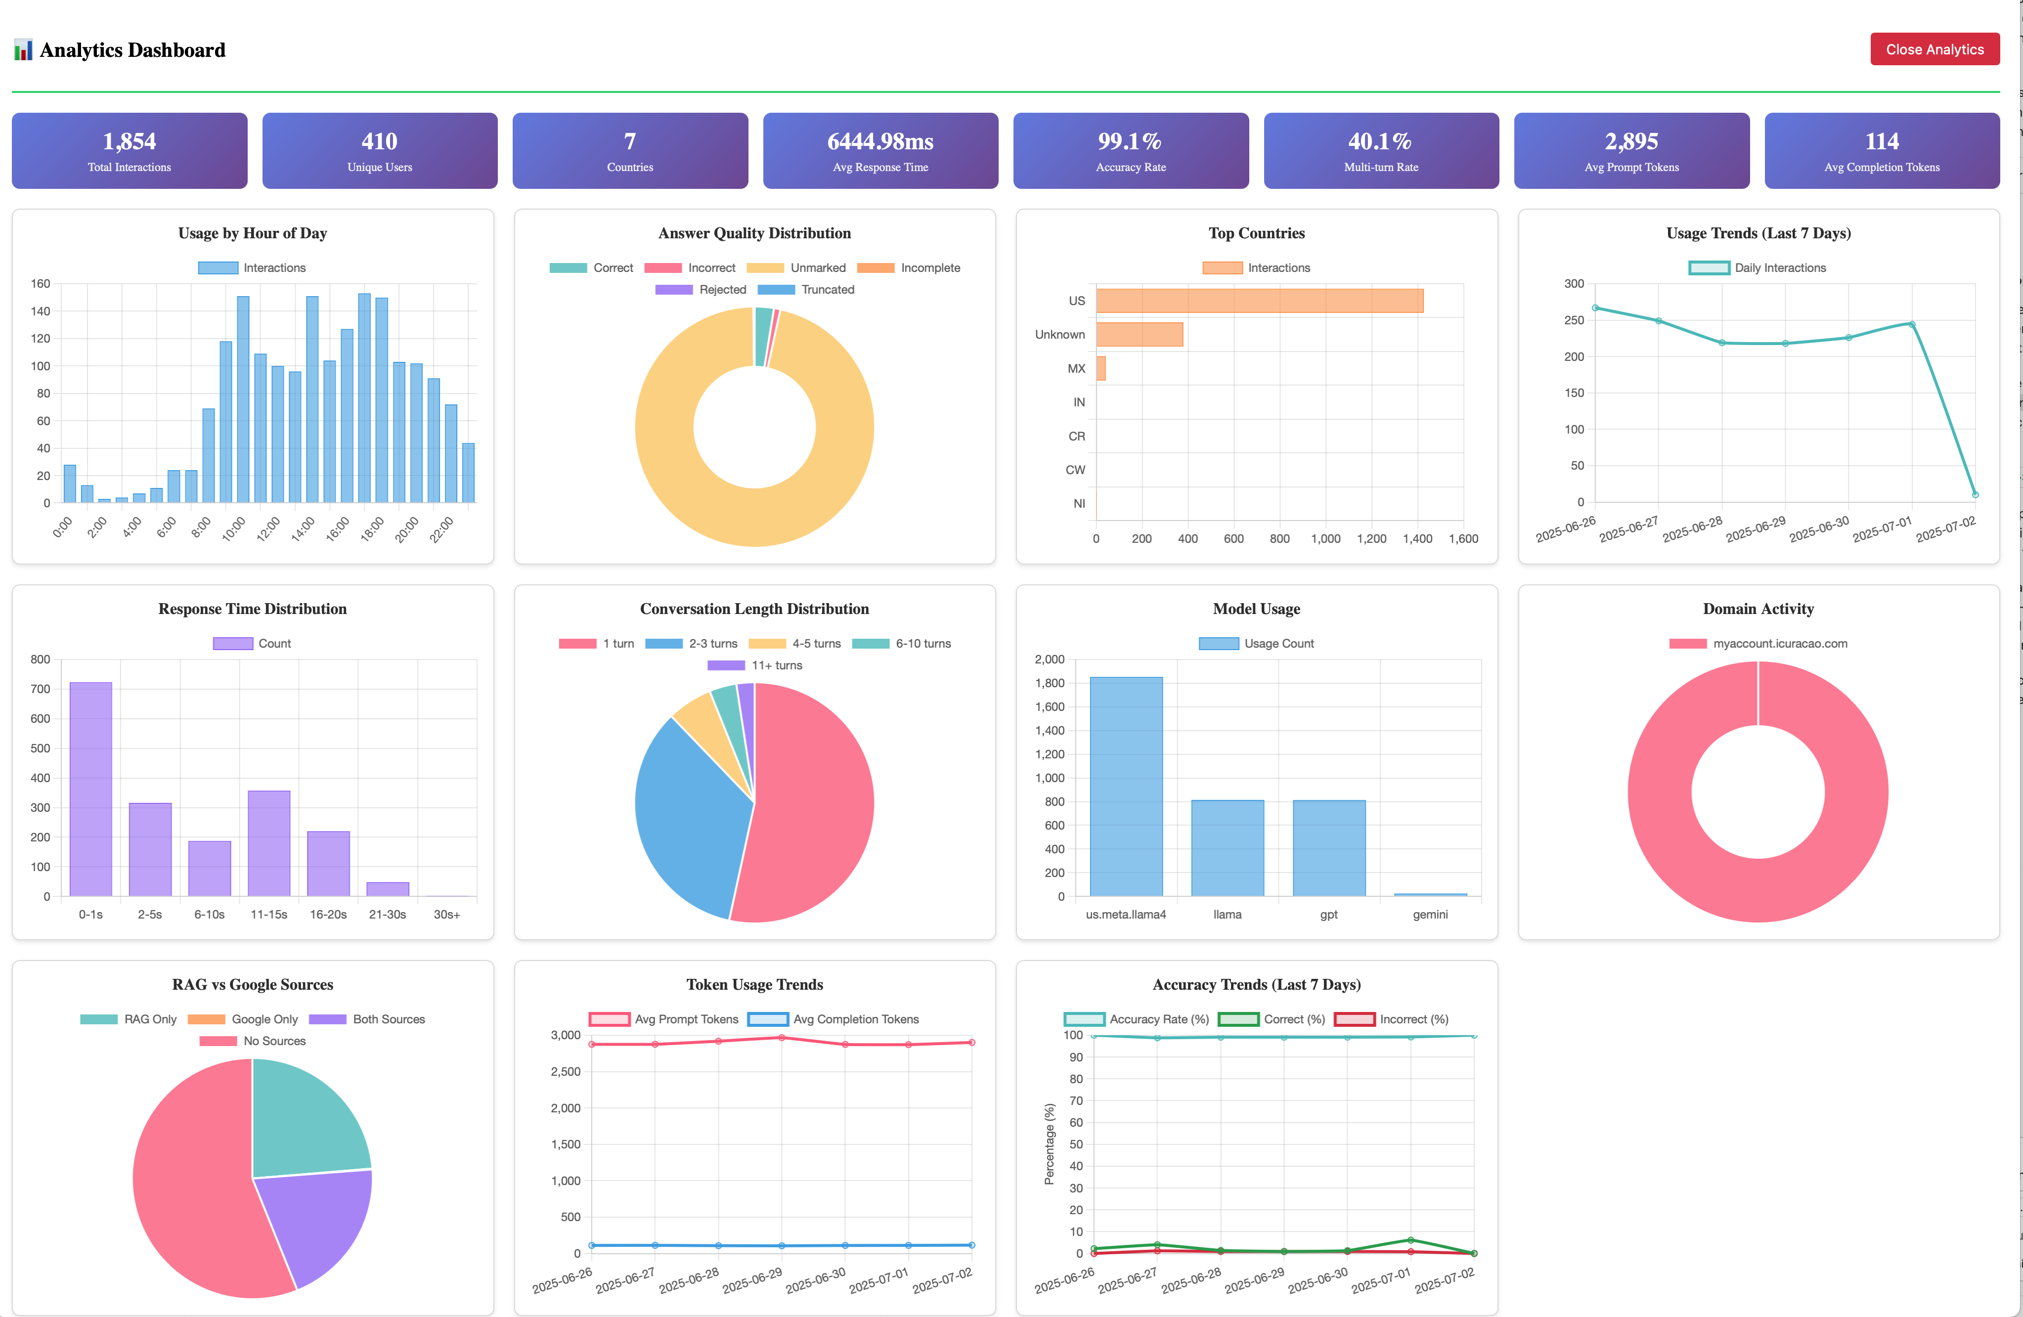Toggle the Accuracy Rate (%) legend item

(x=1137, y=1019)
